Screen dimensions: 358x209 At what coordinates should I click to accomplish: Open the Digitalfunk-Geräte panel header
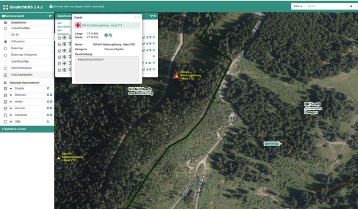tap(27, 129)
